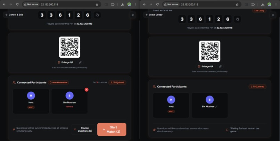
Task: Click address bar in right browser window
Action: pyautogui.click(x=201, y=5)
